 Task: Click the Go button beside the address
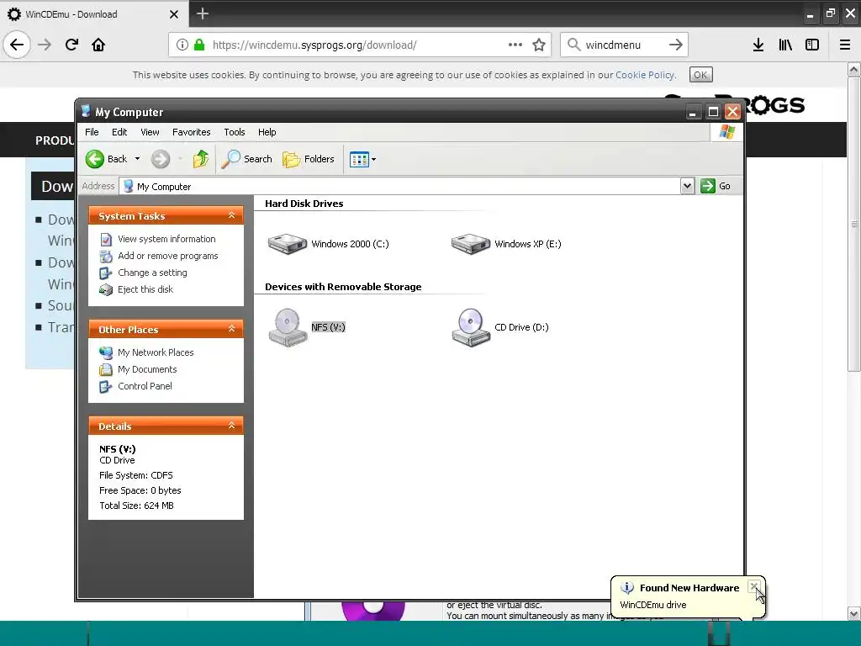click(716, 186)
